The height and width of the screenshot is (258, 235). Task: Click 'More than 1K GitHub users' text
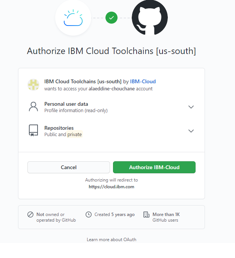[x=166, y=217]
